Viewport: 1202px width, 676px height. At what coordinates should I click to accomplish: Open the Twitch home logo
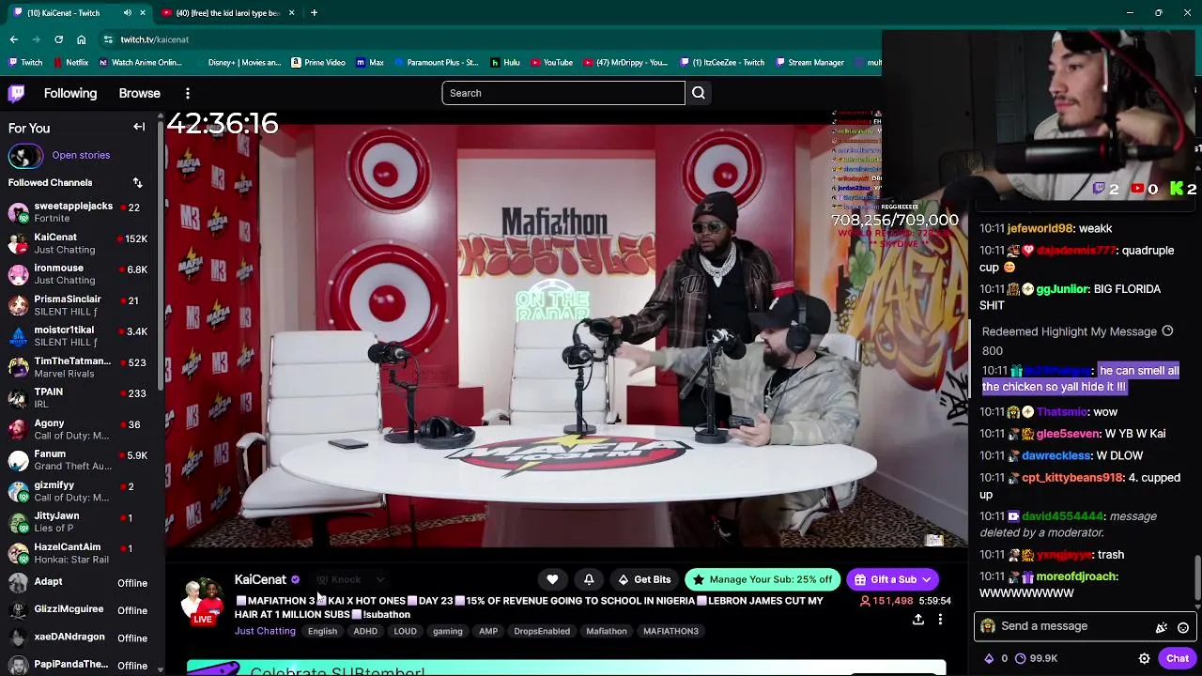point(17,93)
